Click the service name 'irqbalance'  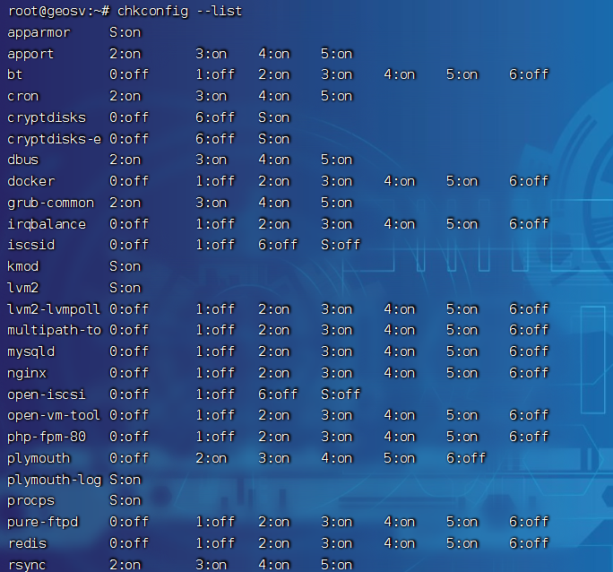[x=47, y=224]
